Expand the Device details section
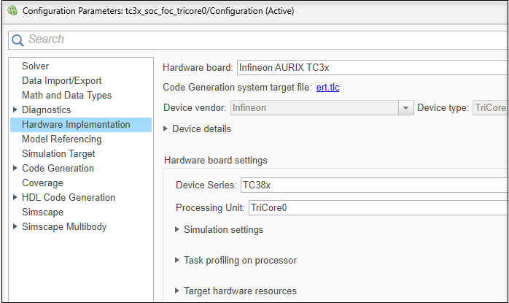Image resolution: width=509 pixels, height=303 pixels. tap(166, 129)
